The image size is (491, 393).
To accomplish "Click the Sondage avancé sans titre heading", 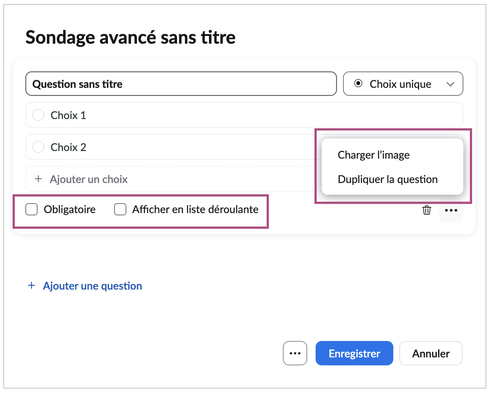I will coord(131,37).
